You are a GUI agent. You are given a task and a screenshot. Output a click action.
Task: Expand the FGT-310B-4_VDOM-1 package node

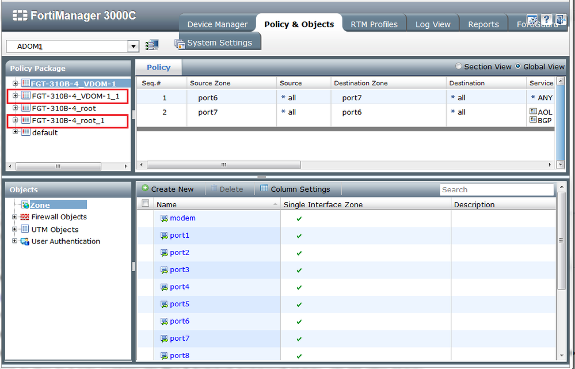[x=15, y=83]
